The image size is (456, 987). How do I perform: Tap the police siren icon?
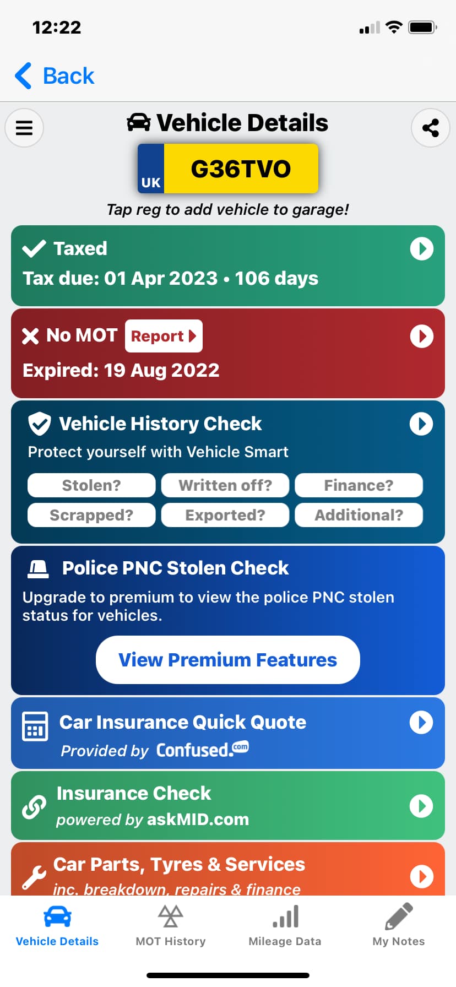coord(38,568)
